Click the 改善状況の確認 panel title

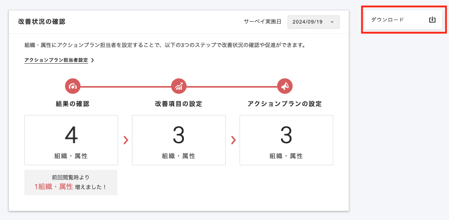tap(42, 22)
